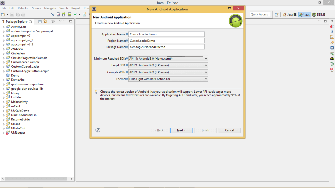Screen dimensions: 335x188
Task: Open the Search view flashlight icon
Action: 332,43
